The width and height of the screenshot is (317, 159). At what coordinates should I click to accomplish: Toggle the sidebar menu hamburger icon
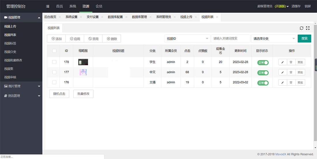[48, 6]
